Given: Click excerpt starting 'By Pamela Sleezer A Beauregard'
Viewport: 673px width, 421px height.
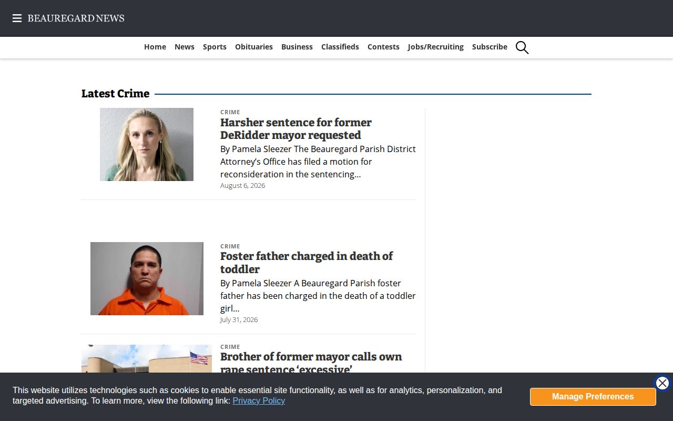Looking at the screenshot, I should click(x=318, y=296).
